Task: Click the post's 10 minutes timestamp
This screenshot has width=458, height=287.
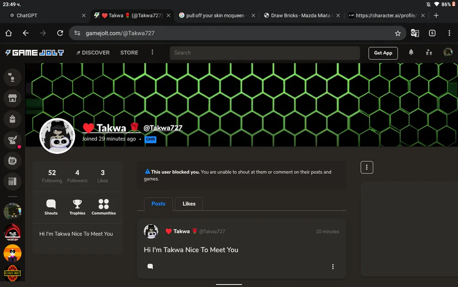Action: click(327, 231)
